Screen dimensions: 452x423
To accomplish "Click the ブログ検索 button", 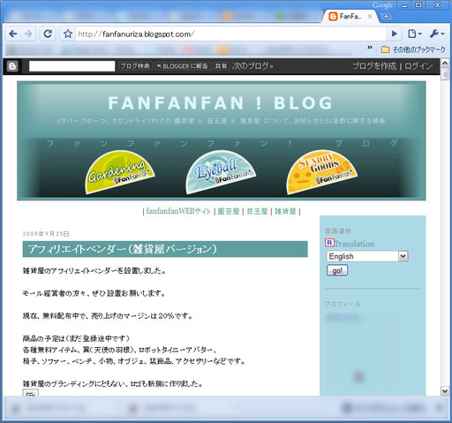I will (135, 66).
